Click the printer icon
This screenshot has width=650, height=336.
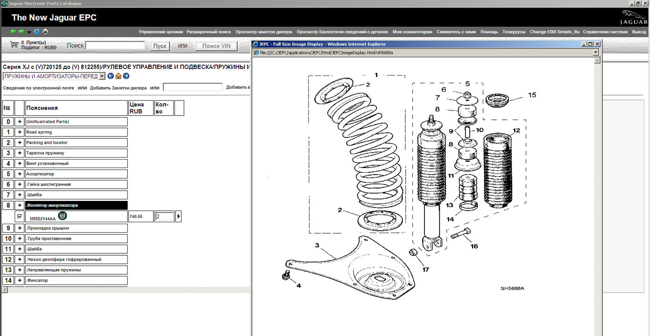(x=45, y=32)
